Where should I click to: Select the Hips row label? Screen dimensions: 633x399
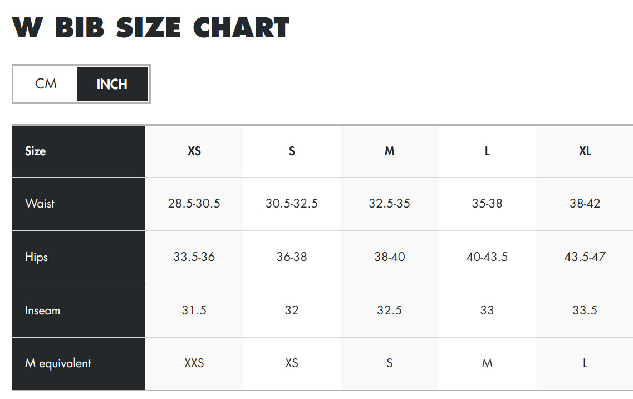point(36,257)
